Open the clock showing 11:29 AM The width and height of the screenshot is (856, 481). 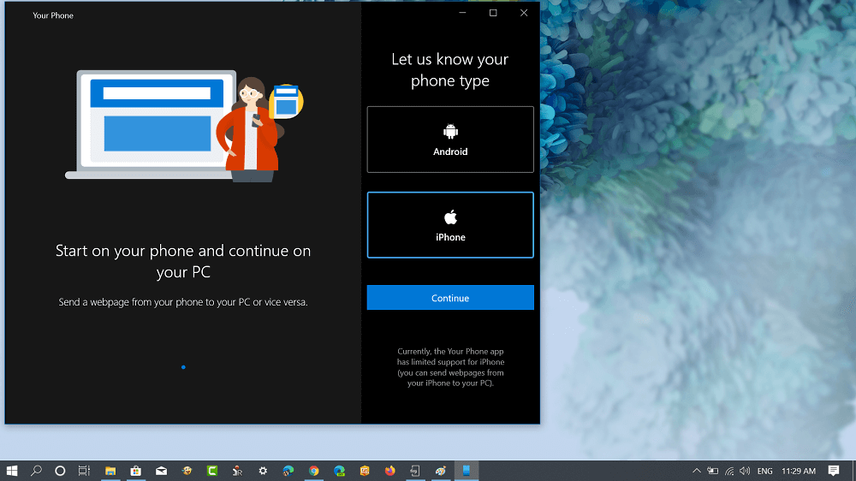coord(799,471)
